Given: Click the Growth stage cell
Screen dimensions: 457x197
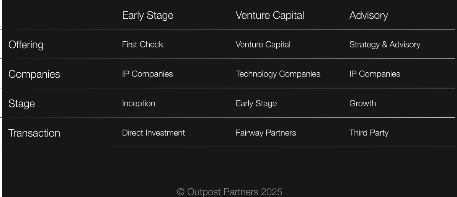Looking at the screenshot, I should pos(362,104).
